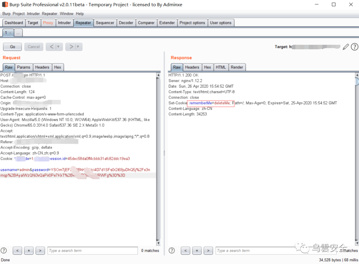The width and height of the screenshot is (359, 264).
Task: Click the plus button in response search bar
Action: pyautogui.click(x=197, y=250)
